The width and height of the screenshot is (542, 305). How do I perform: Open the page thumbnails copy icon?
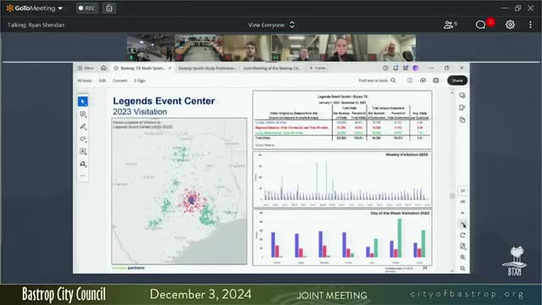462,120
